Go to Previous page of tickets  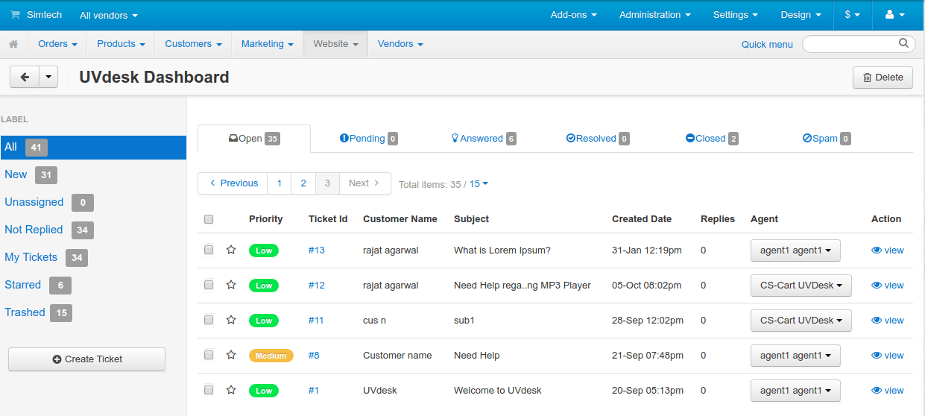tap(233, 183)
